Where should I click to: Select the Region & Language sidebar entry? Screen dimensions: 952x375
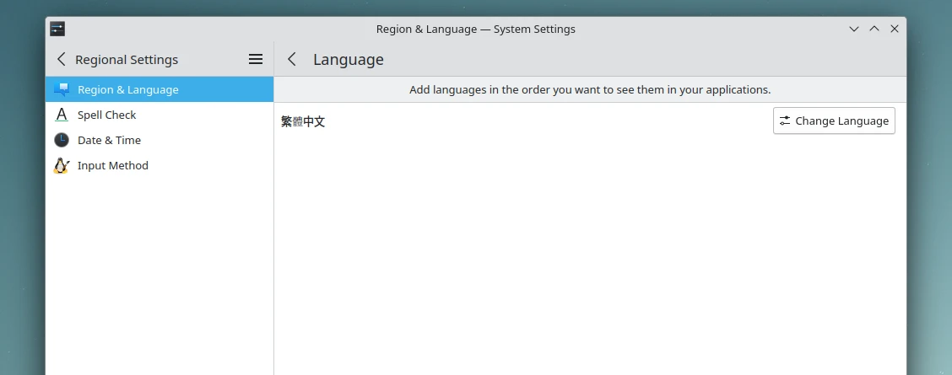(127, 89)
